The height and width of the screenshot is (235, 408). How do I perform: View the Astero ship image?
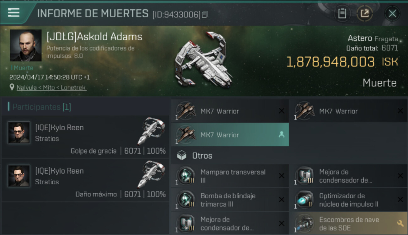click(204, 60)
